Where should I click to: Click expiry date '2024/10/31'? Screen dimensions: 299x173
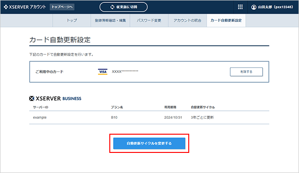pyautogui.click(x=173, y=117)
